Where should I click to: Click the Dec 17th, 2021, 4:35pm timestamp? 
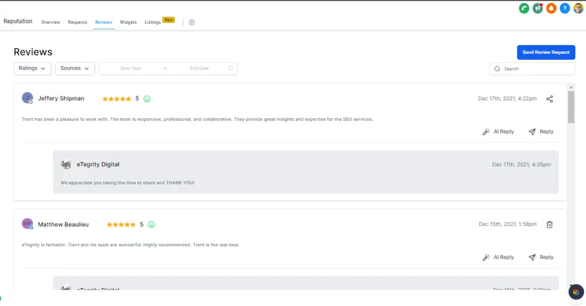(x=521, y=164)
